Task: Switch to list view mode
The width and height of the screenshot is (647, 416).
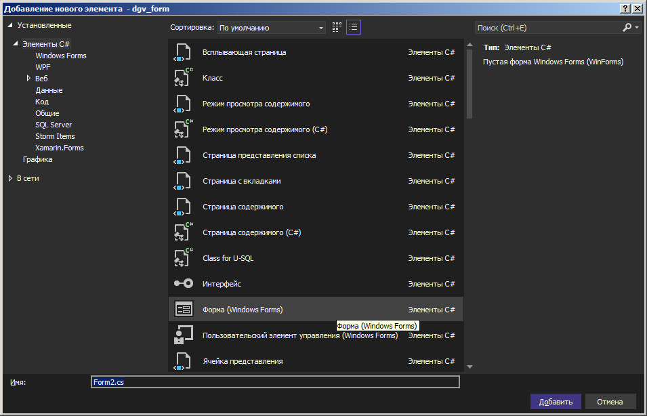Action: (x=353, y=27)
